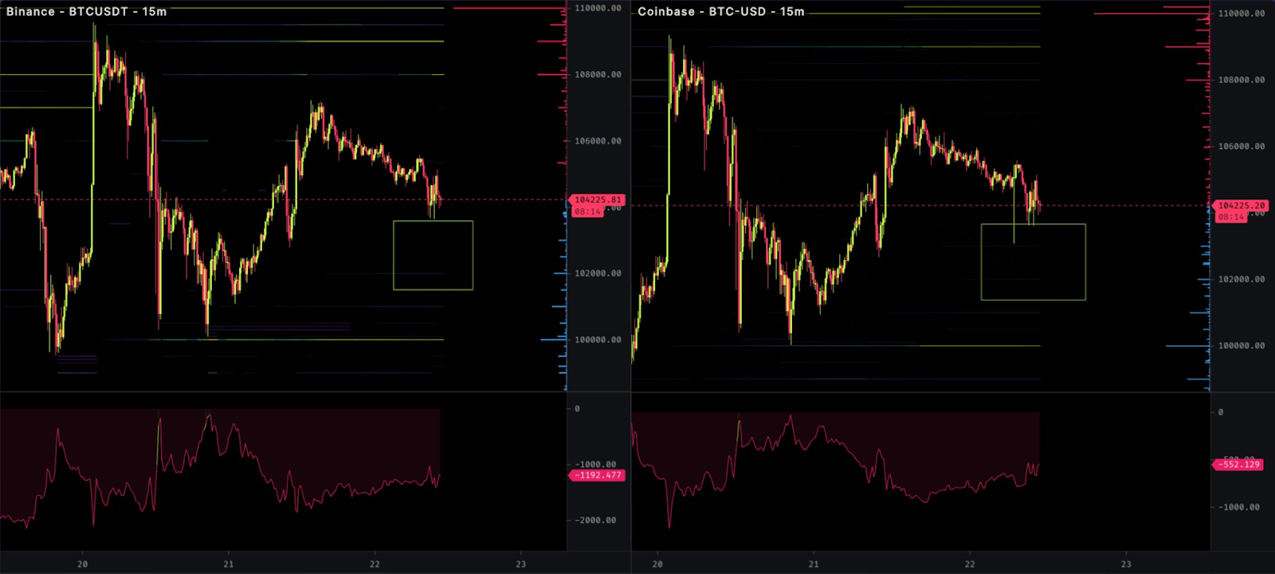Click 106000.00 on the Binance price axis
Image resolution: width=1275 pixels, height=574 pixels.
598,141
